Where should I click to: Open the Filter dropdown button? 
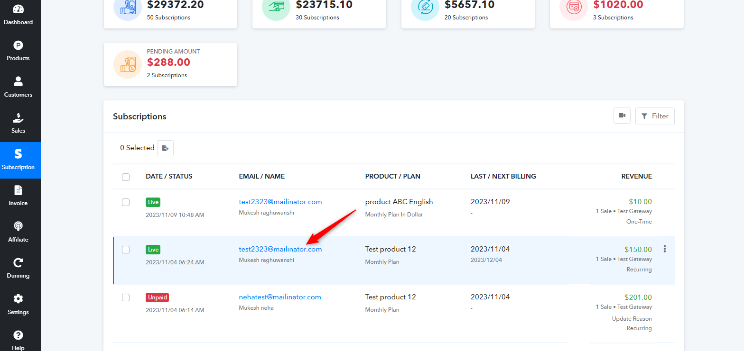click(x=655, y=116)
